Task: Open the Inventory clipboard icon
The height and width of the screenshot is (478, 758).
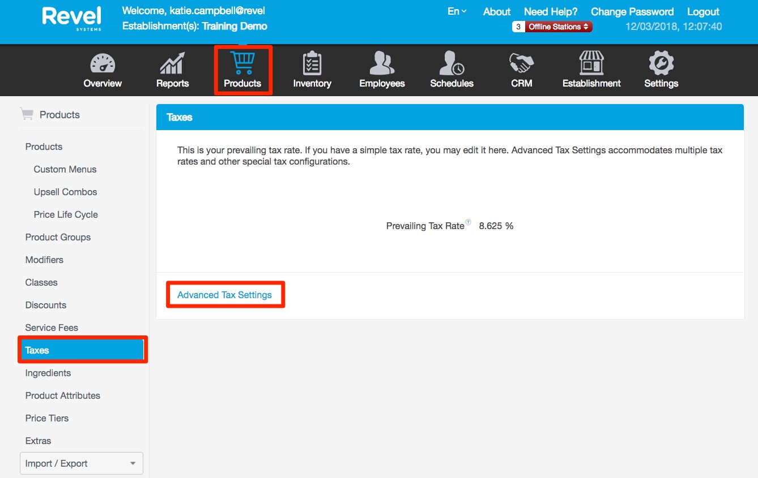Action: 312,64
